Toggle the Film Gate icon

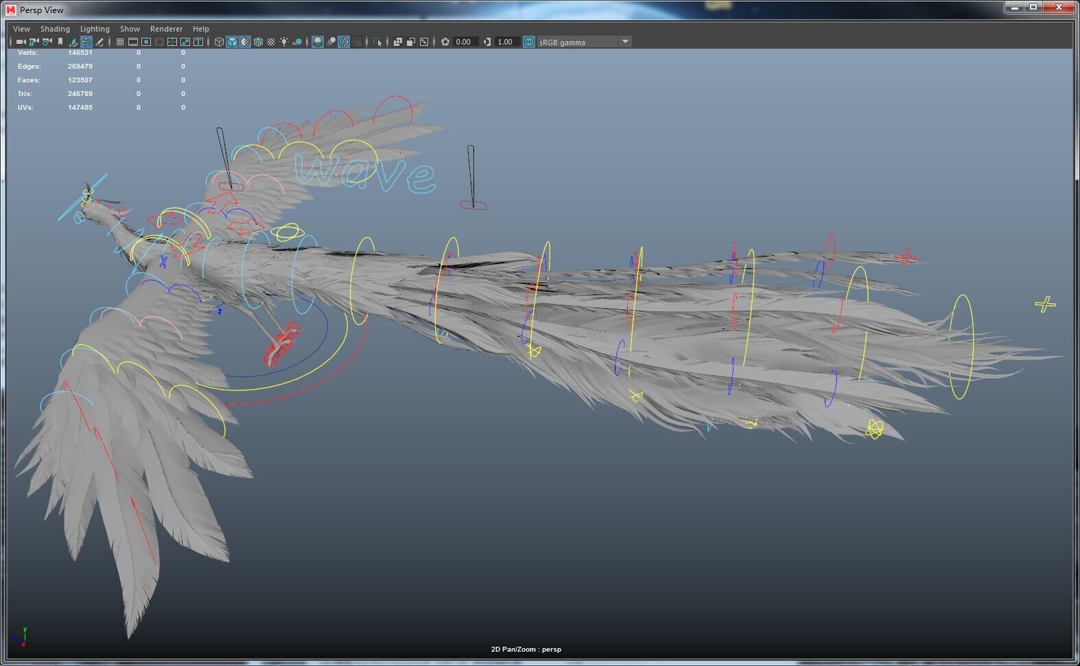click(132, 42)
